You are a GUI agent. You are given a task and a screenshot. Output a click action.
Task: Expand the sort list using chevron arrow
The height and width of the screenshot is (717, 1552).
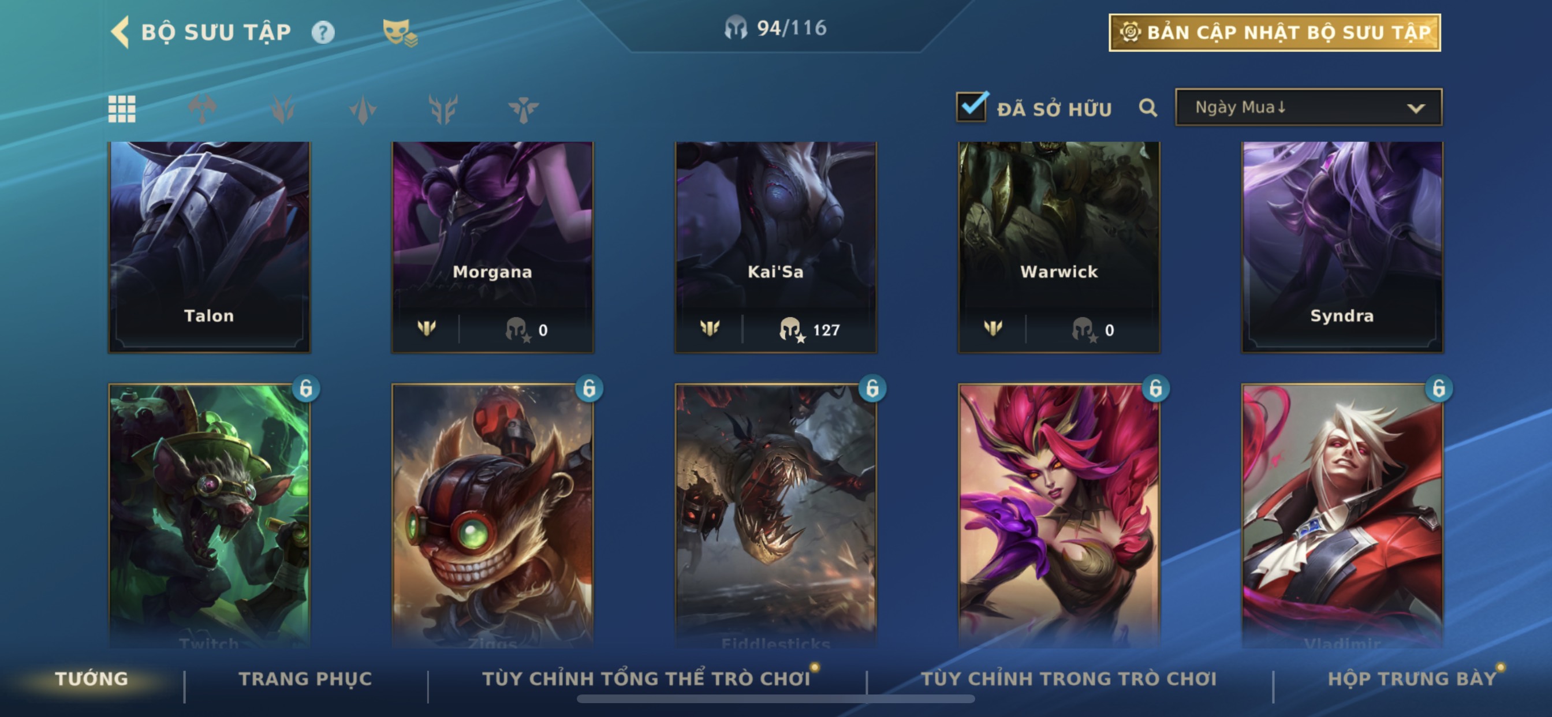(x=1416, y=109)
